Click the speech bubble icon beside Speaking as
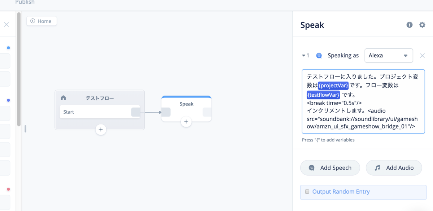The image size is (433, 211). tap(319, 56)
